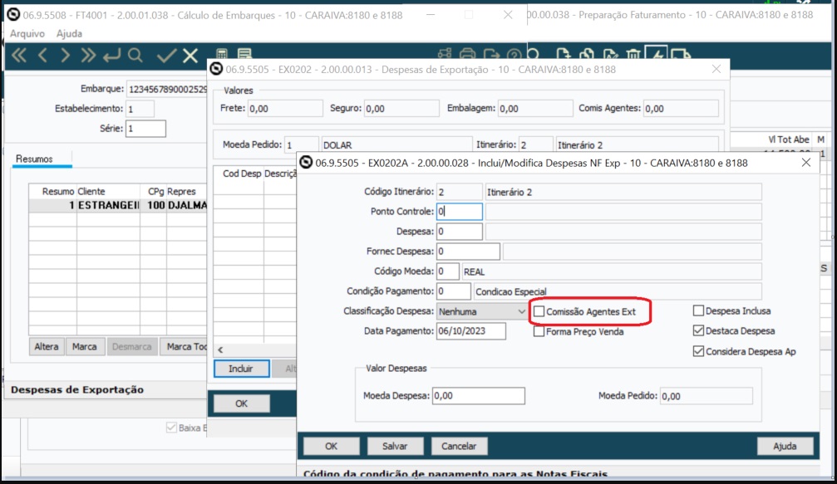Click OK in Inclui/Modifica Despesas dialog
The height and width of the screenshot is (484, 837).
point(332,446)
